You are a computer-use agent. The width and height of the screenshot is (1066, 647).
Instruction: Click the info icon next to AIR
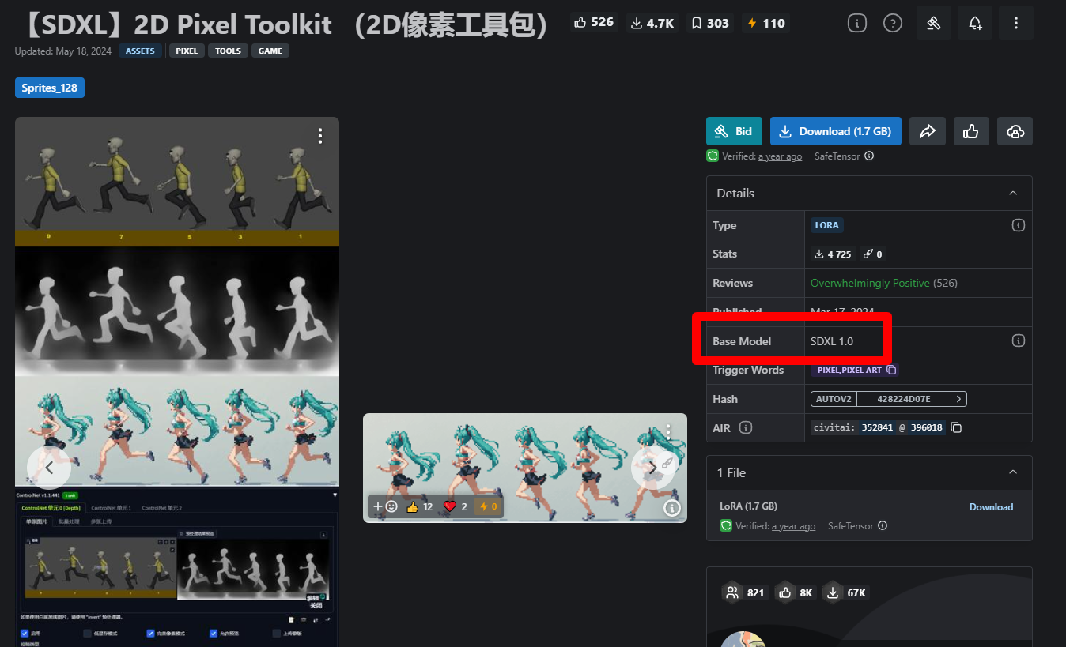[x=745, y=427]
